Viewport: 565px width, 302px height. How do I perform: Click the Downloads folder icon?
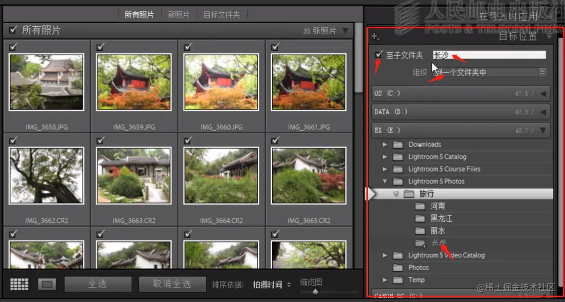pos(398,144)
